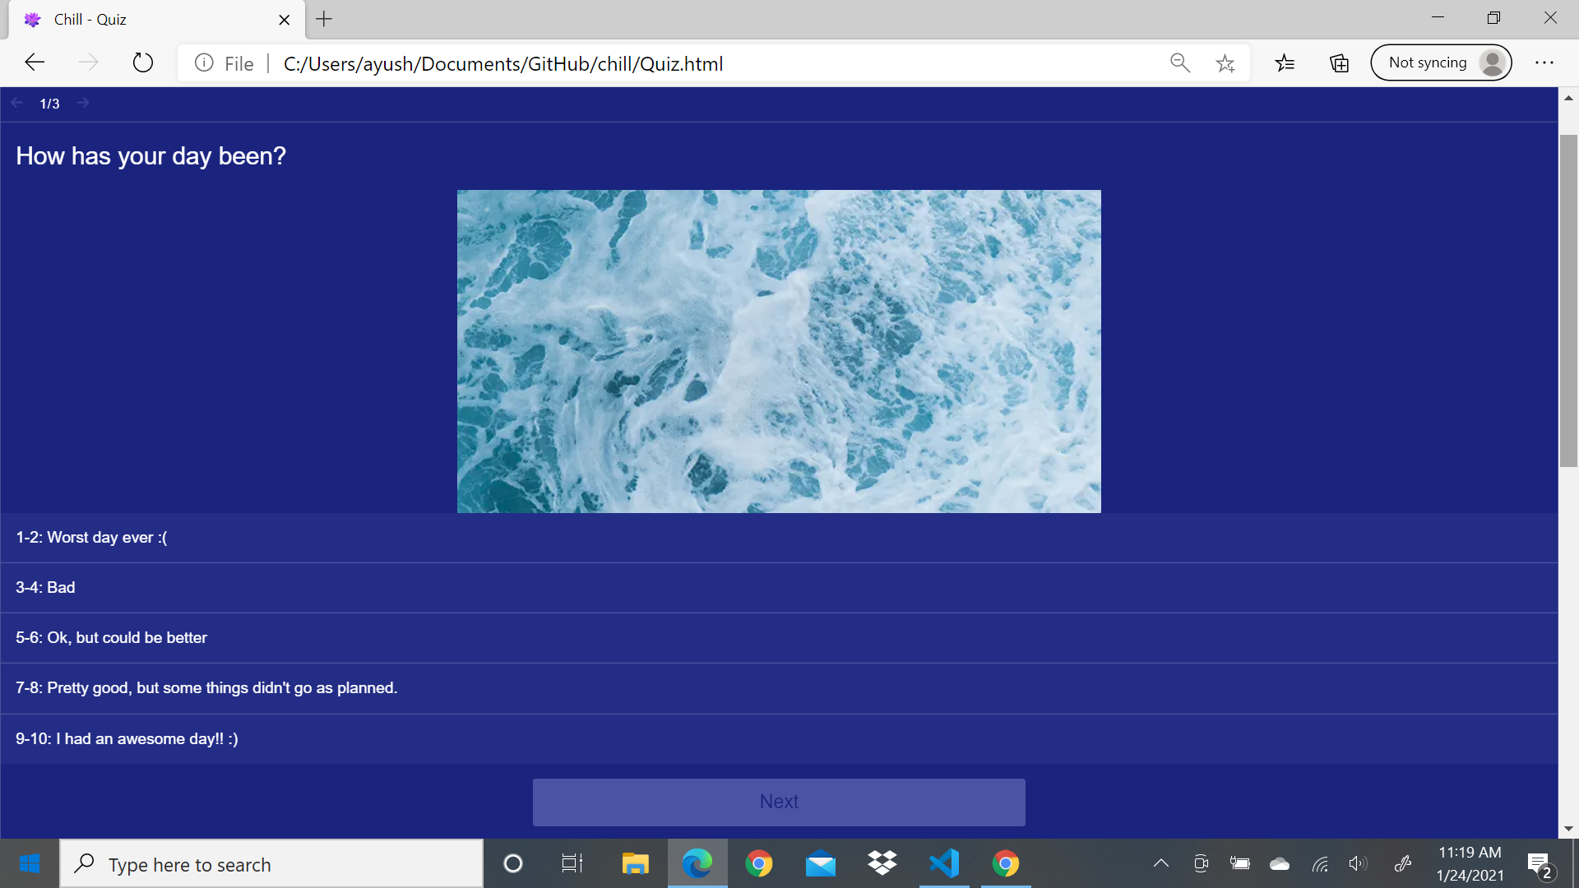Open the Favorites list icon

coord(1285,63)
